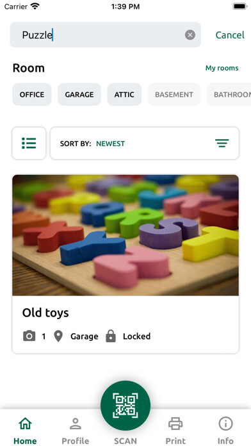Viewport: 251px width, 446px height.
Task: Tap the camera photo count icon
Action: [x=29, y=336]
